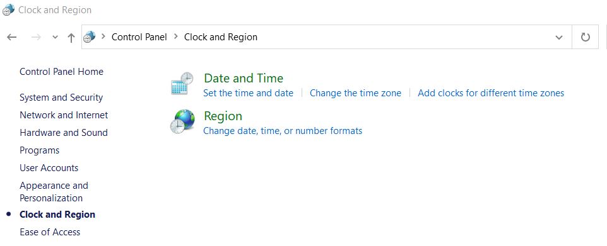Navigate to Hardware and Sound category
Screen dimensions: 607x246
point(64,133)
